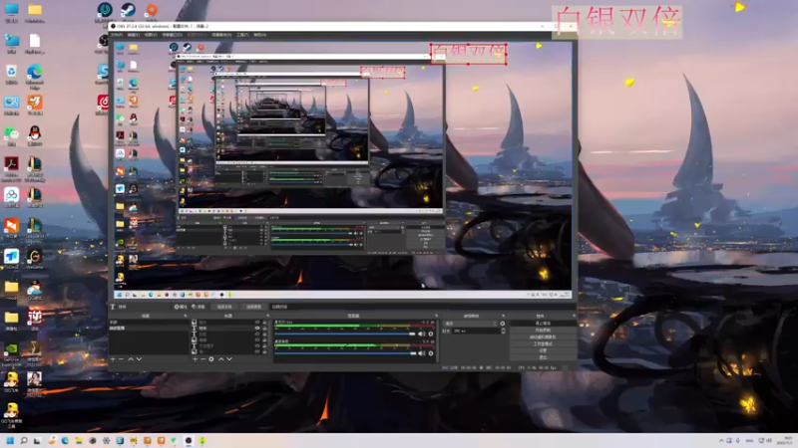This screenshot has width=798, height=448.
Task: Float the Controls dock using its title icon
Action: pos(574,316)
